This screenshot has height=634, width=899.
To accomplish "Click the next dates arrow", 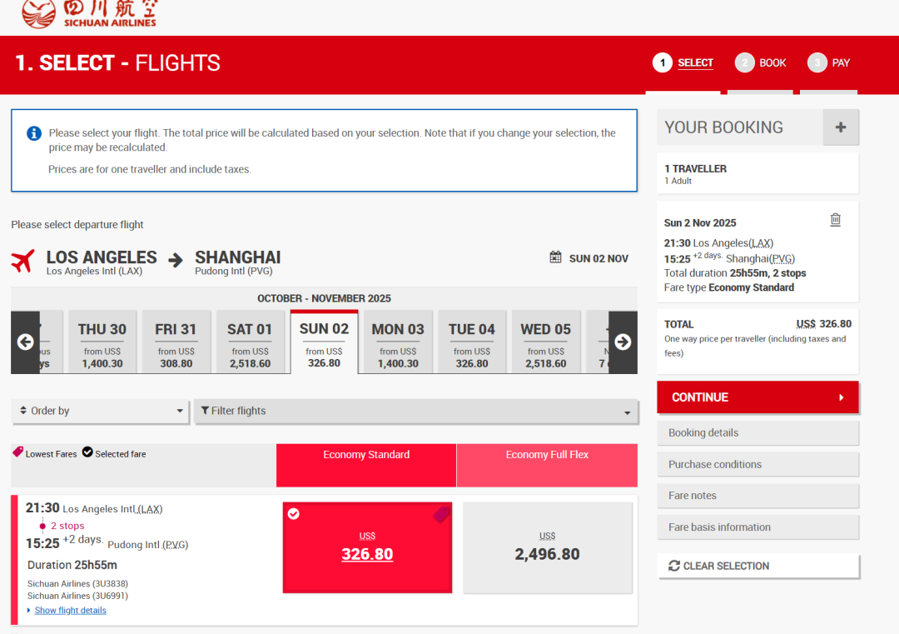I will tap(623, 342).
